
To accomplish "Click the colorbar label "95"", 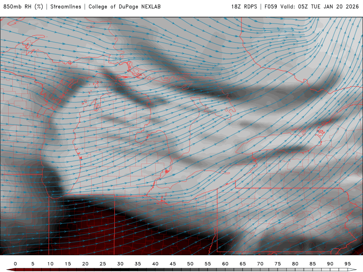I will point(348,264).
